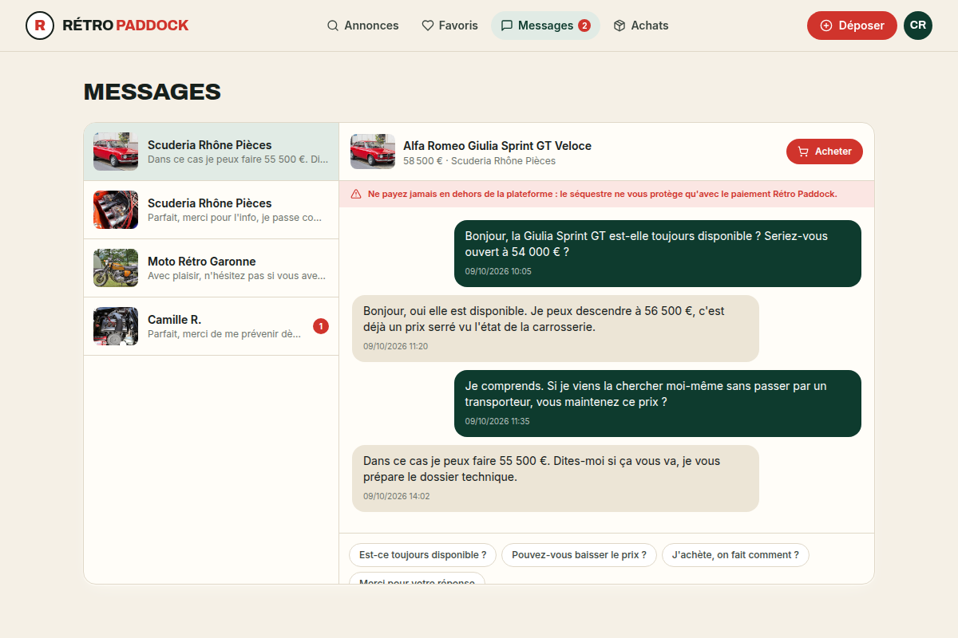This screenshot has height=638, width=958.
Task: Switch to the Achats tab
Action: click(641, 26)
